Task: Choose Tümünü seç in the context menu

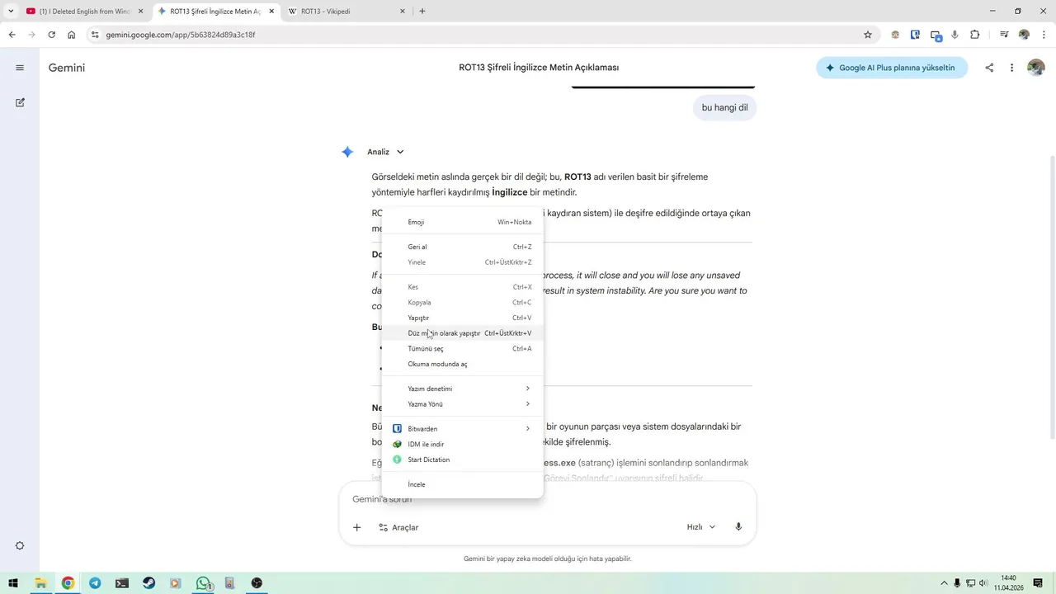Action: coord(463,348)
